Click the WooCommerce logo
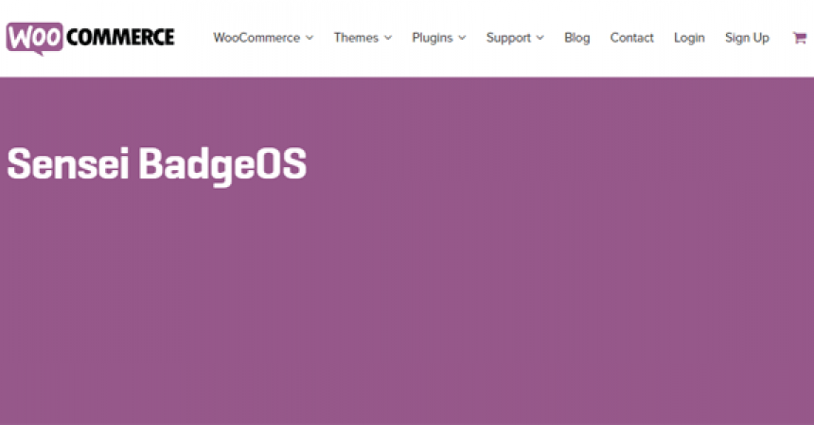The height and width of the screenshot is (425, 814). [x=90, y=39]
